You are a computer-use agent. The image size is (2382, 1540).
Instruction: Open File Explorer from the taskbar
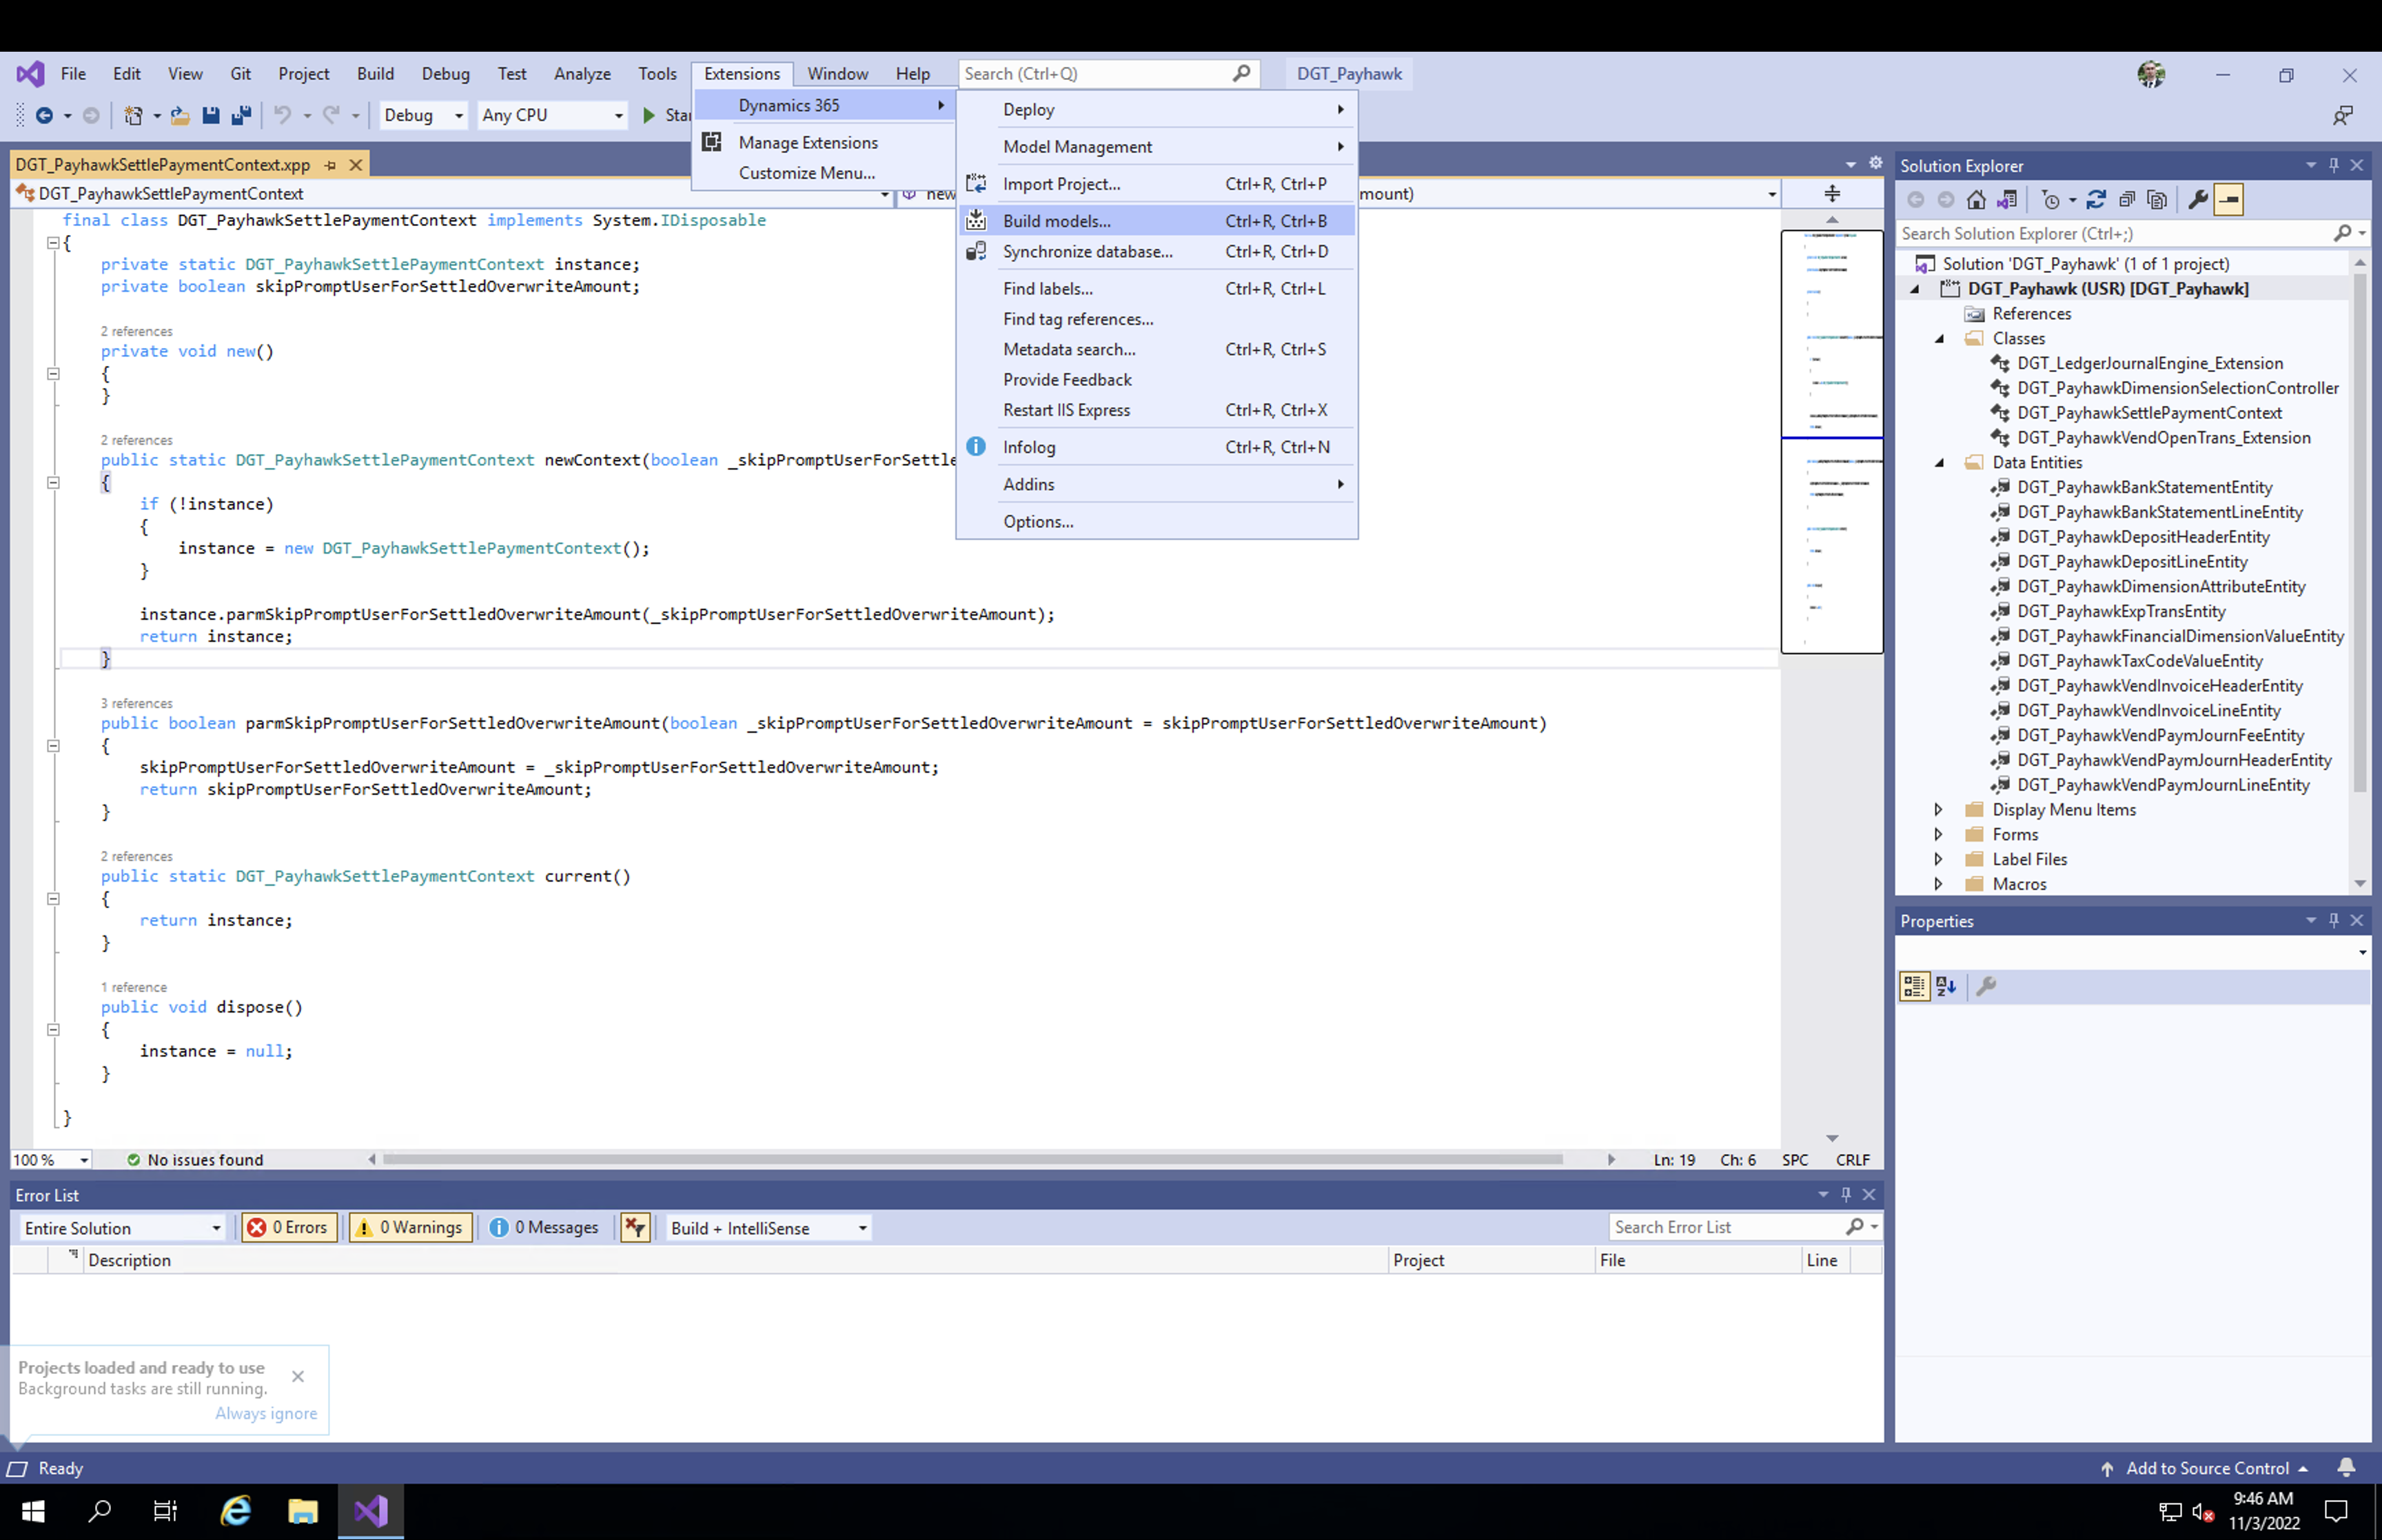click(x=302, y=1511)
